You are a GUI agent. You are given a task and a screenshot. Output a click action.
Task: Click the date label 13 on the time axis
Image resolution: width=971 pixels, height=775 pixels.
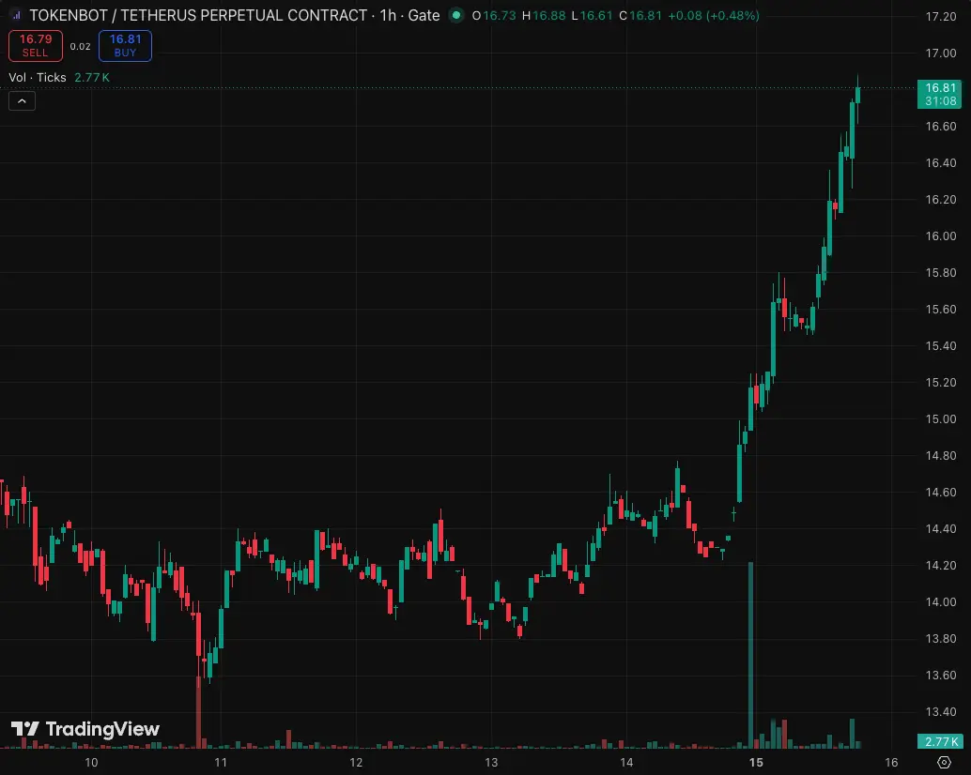click(x=491, y=762)
